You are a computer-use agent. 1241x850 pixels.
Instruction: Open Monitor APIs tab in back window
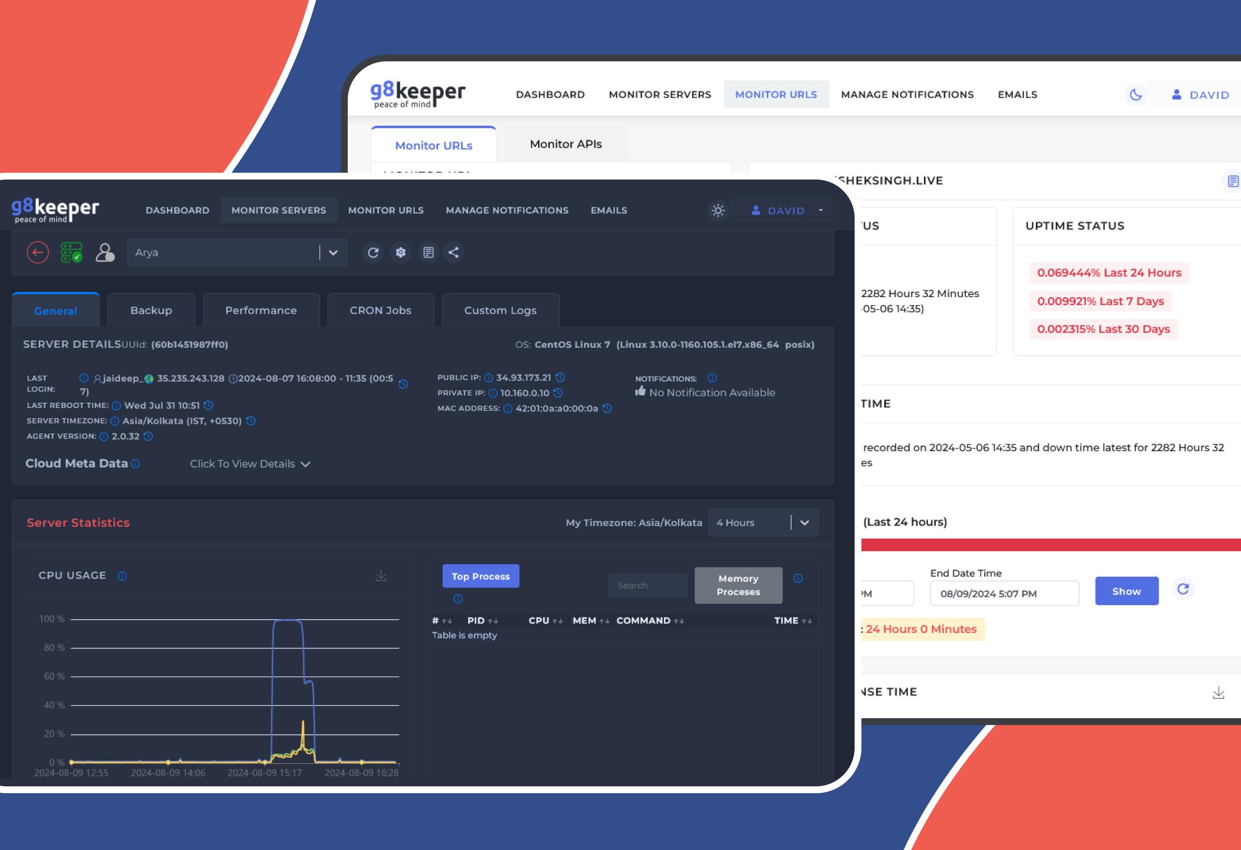pyautogui.click(x=566, y=144)
